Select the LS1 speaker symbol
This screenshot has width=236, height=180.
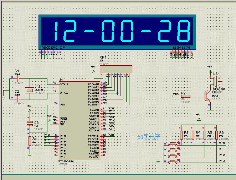217,81
